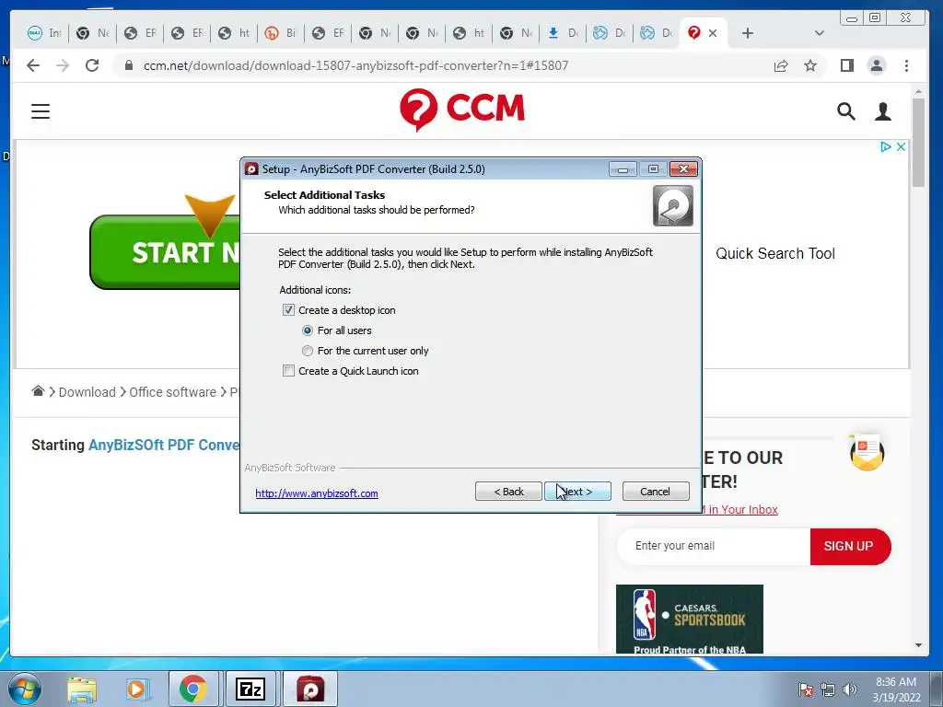Click the volume speaker tray icon
The width and height of the screenshot is (943, 707).
tap(850, 690)
